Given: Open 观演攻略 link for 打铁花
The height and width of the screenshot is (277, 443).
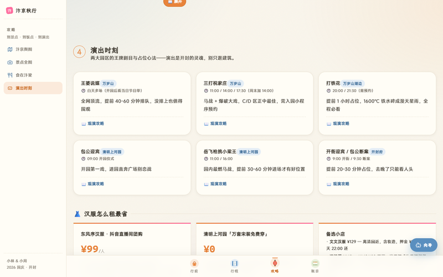Looking at the screenshot, I should pyautogui.click(x=338, y=124).
